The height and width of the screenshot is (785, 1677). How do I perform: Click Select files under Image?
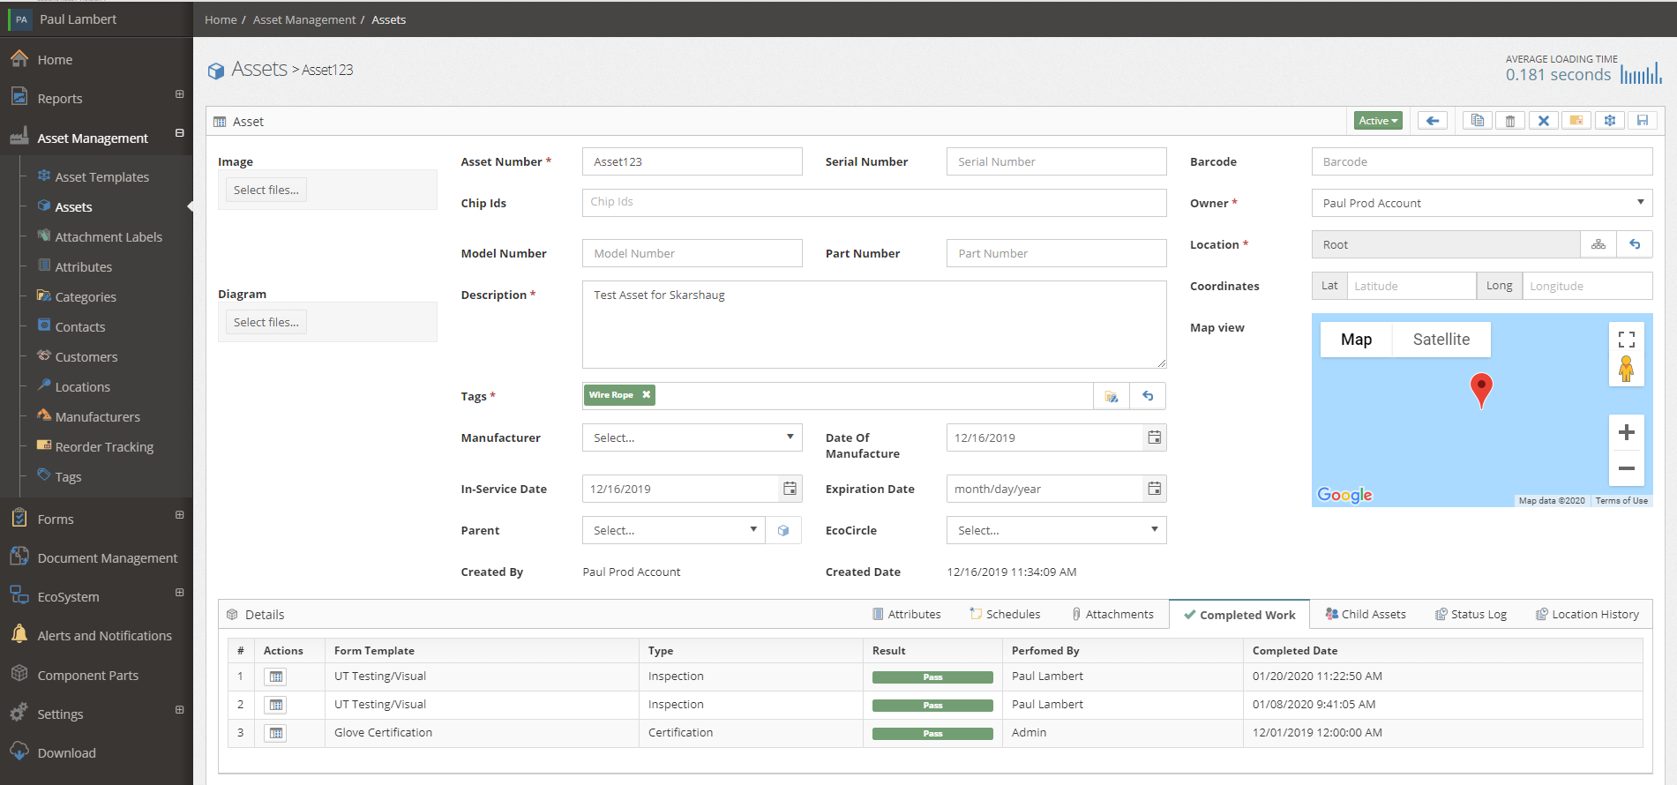[266, 190]
